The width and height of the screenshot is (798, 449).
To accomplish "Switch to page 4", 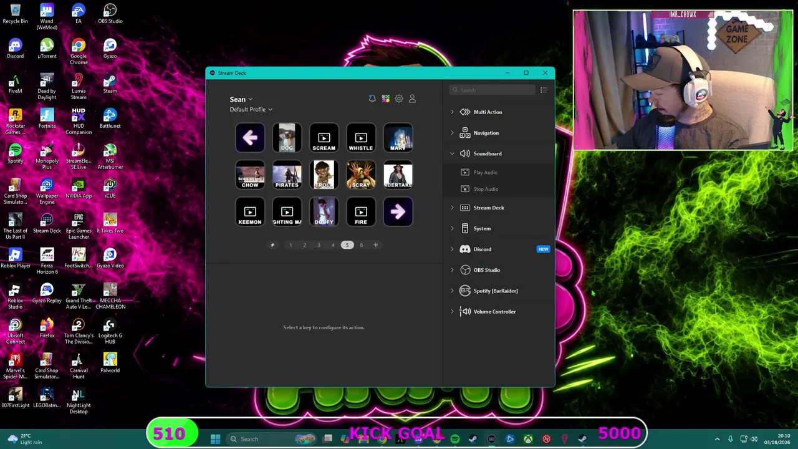I will [x=333, y=245].
